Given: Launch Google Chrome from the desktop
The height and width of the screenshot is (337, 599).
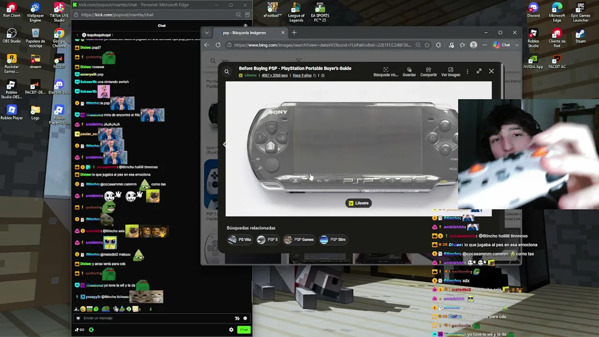Looking at the screenshot, I should pyautogui.click(x=59, y=38).
